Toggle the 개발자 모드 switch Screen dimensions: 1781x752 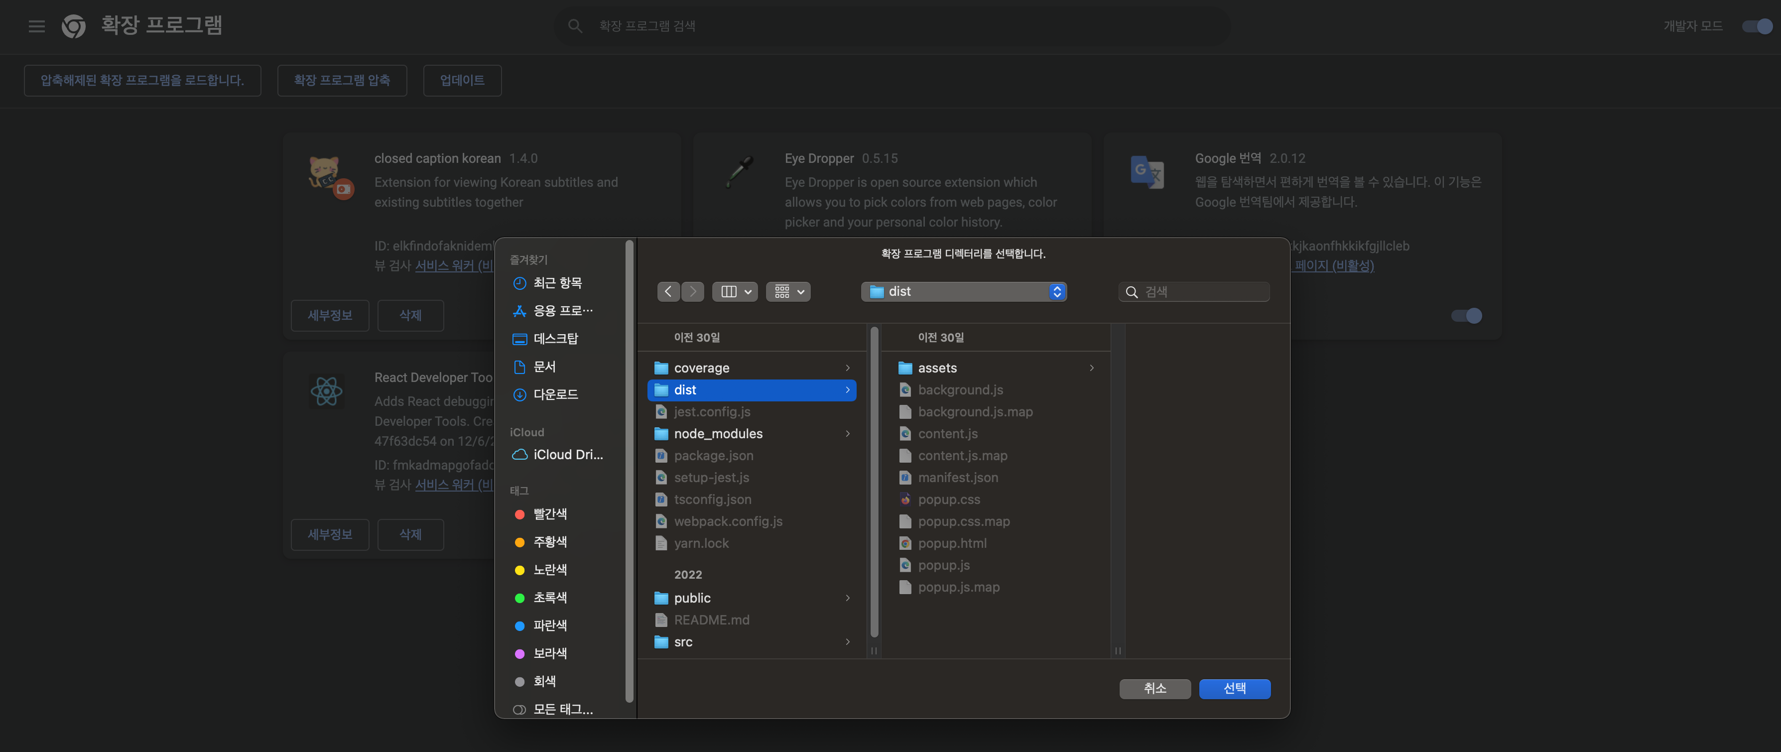[1753, 24]
